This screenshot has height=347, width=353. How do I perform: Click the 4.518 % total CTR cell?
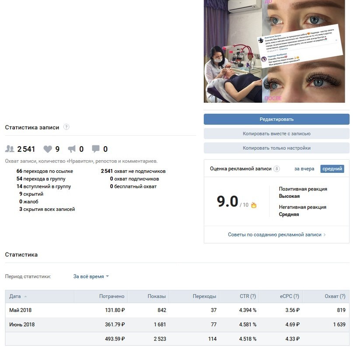click(248, 339)
